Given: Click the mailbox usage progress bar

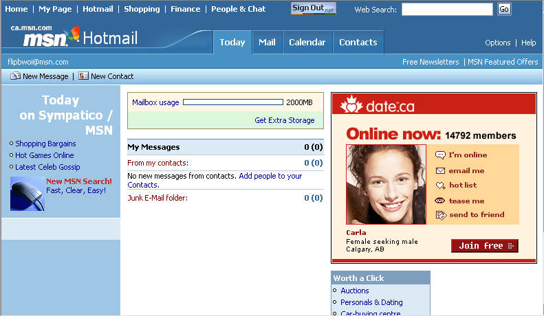Looking at the screenshot, I should pyautogui.click(x=233, y=102).
